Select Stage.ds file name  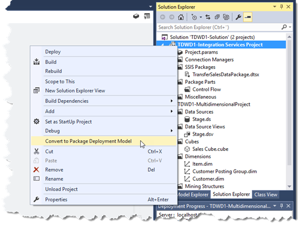click(201, 119)
